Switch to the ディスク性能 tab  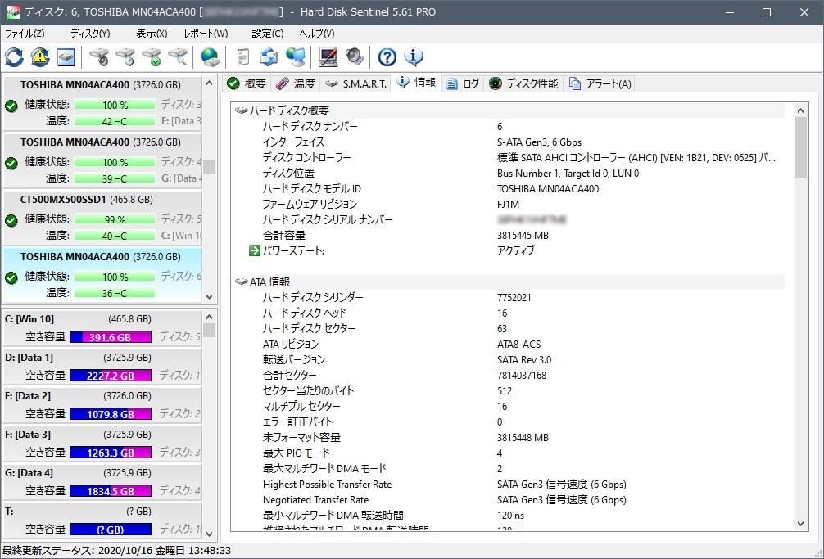point(523,84)
